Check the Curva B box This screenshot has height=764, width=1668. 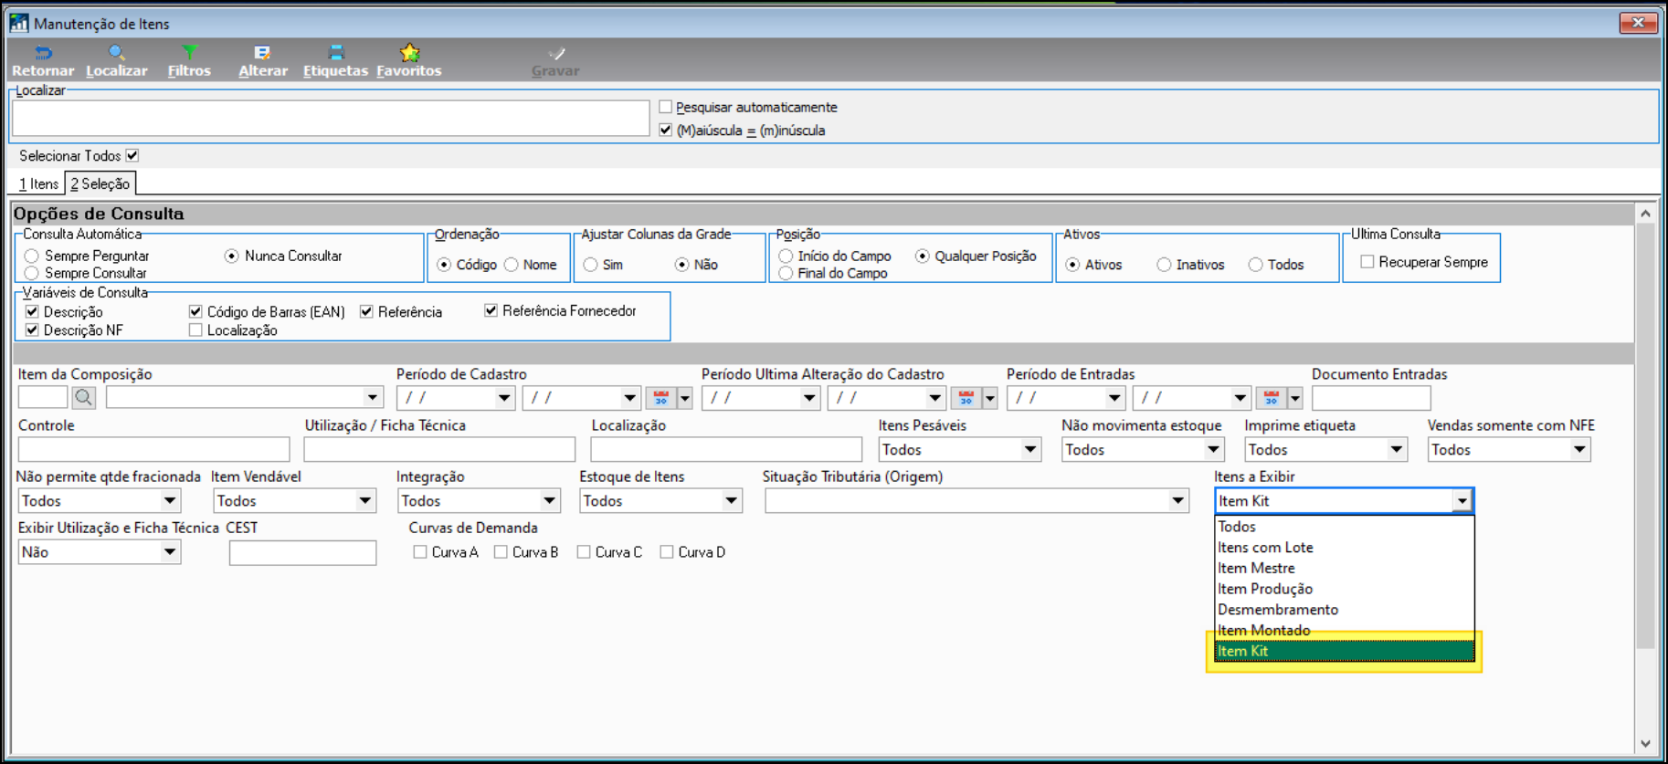501,552
